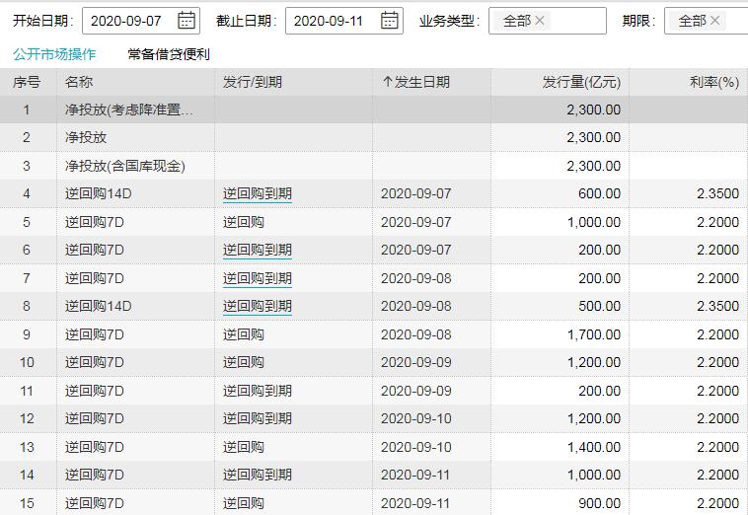Click the sort arrow beside 发生日期 header
748x515 pixels.
coord(387,83)
